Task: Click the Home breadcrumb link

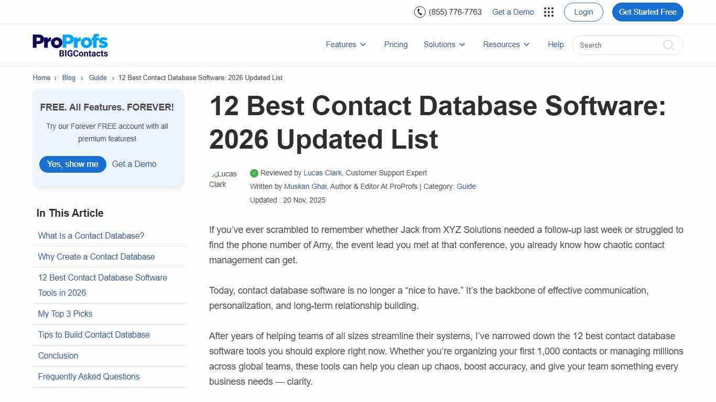Action: click(41, 77)
